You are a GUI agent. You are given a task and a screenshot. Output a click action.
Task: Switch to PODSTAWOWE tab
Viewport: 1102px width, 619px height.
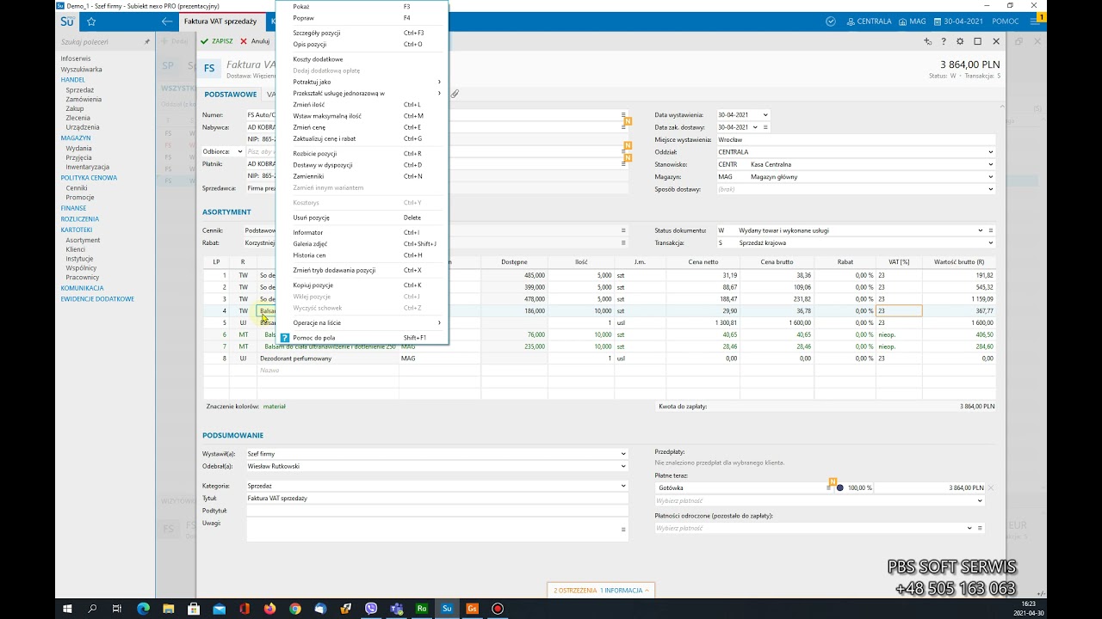coord(230,95)
